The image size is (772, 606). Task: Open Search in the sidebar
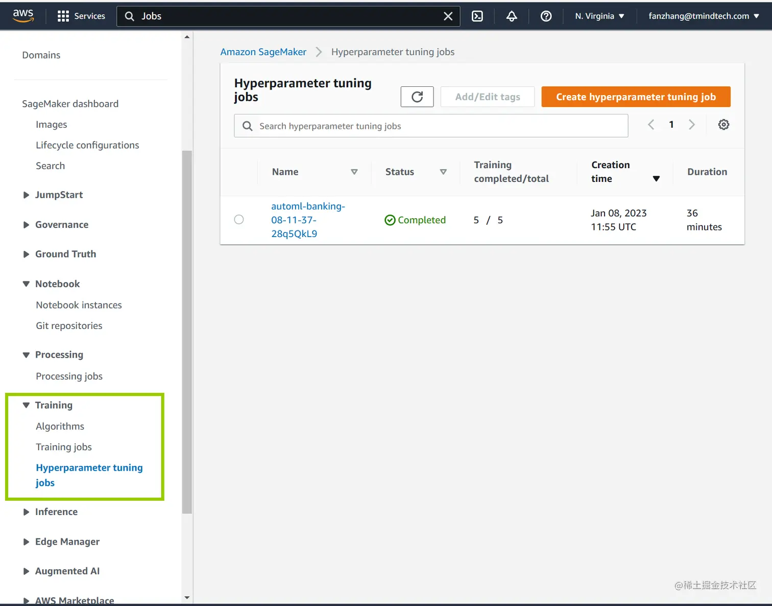click(x=51, y=166)
